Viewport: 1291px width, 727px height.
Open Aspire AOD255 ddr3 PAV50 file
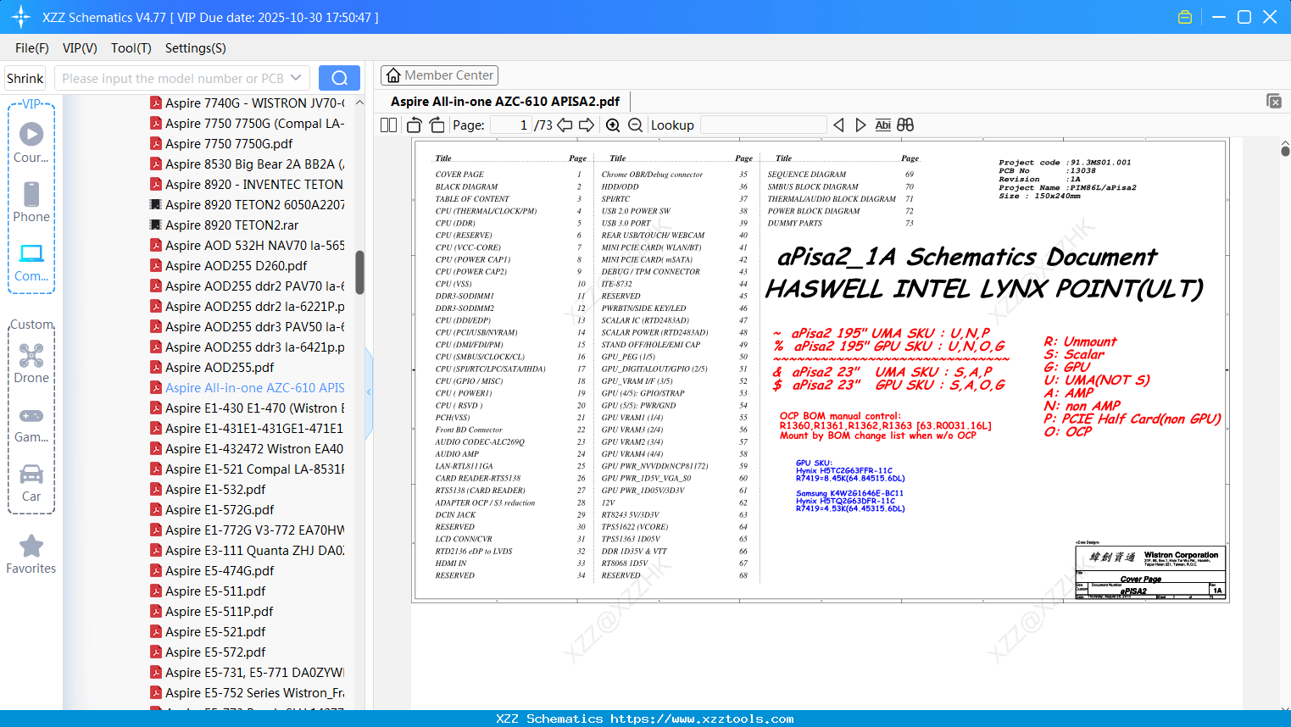pos(248,326)
